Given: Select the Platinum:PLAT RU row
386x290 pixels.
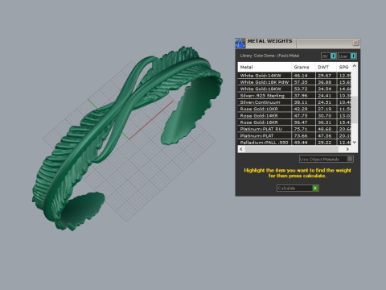Looking at the screenshot, I should (x=294, y=129).
